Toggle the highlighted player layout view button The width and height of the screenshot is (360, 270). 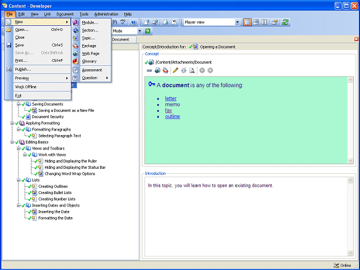click(247, 22)
